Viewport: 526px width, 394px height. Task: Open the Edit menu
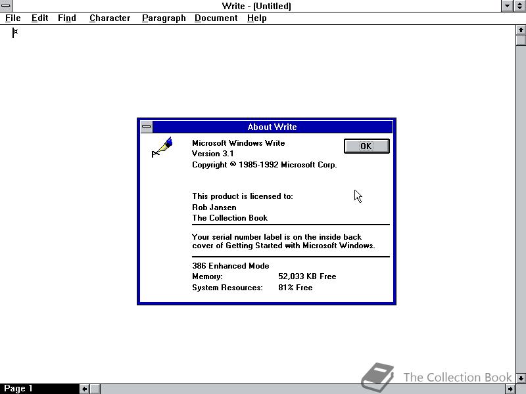pos(39,18)
